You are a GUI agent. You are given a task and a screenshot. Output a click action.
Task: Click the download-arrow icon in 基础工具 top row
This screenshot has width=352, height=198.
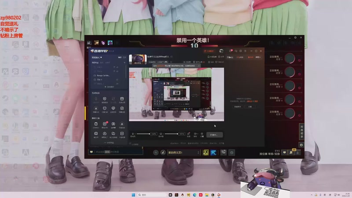pos(122,124)
